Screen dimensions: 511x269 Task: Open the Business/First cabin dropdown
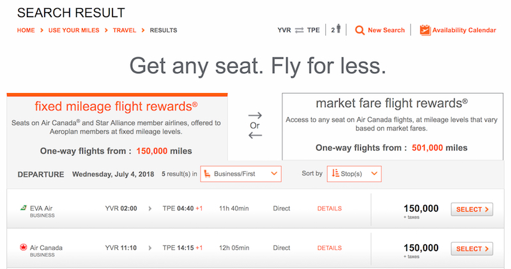(x=241, y=174)
